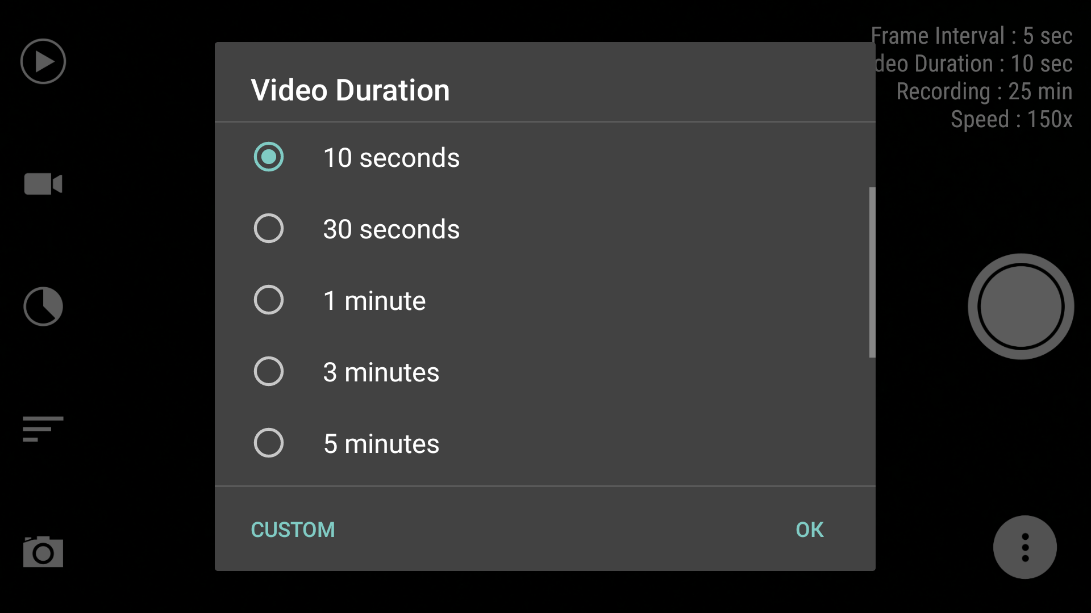Select the 10 seconds radio button
The width and height of the screenshot is (1091, 613).
tap(269, 157)
